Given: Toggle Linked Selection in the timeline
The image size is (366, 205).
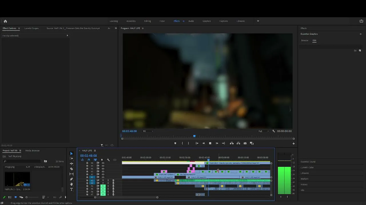Looking at the screenshot, I should click(95, 160).
